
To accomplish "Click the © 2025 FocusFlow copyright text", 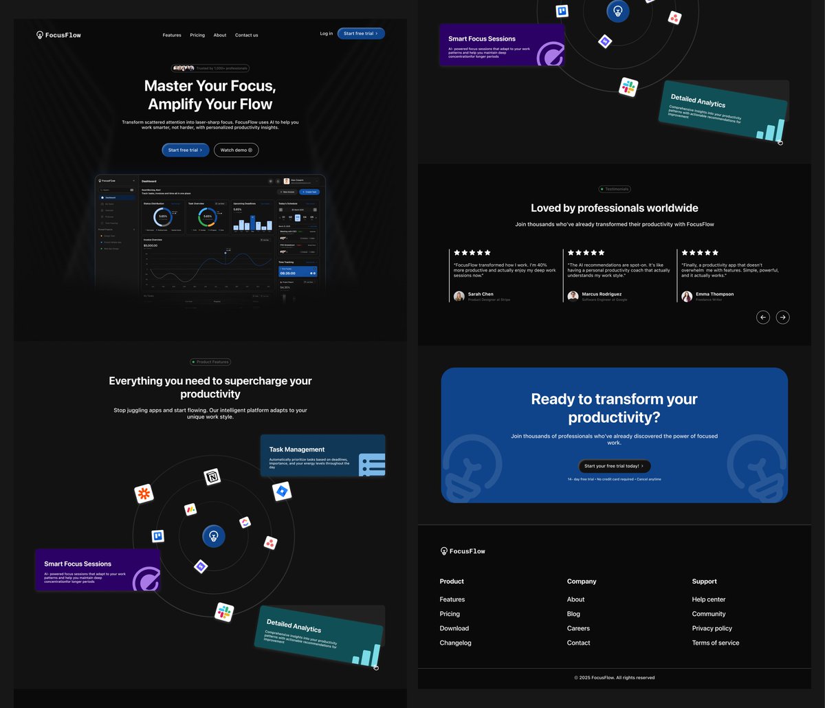I will pyautogui.click(x=615, y=678).
